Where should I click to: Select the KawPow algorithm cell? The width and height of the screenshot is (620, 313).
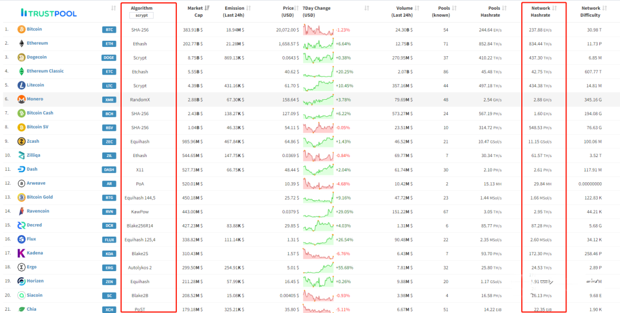point(139,212)
